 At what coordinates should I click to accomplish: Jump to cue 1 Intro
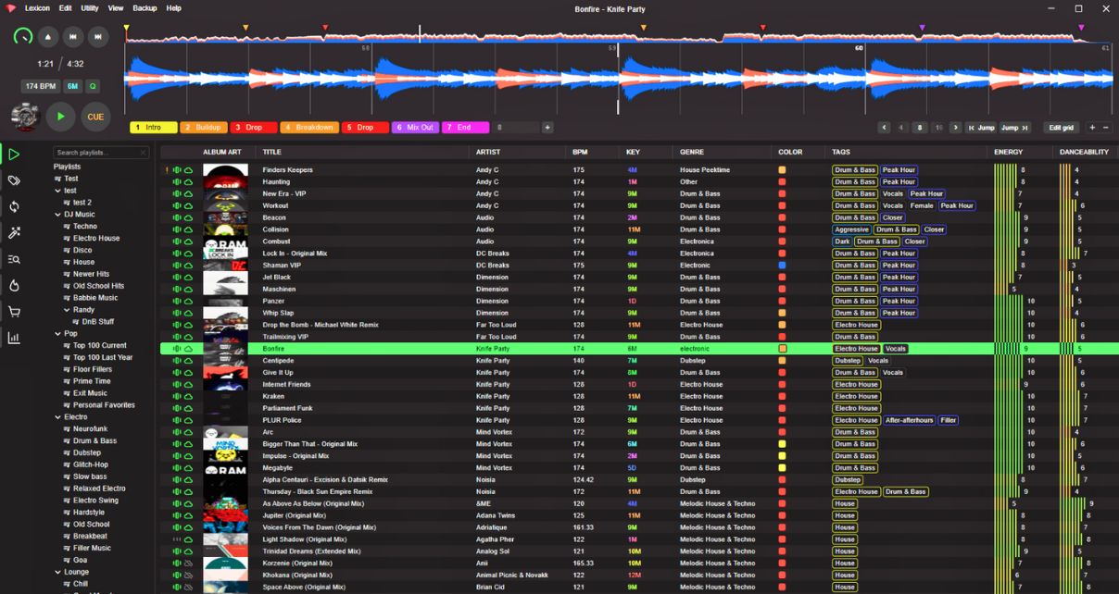[x=153, y=128]
